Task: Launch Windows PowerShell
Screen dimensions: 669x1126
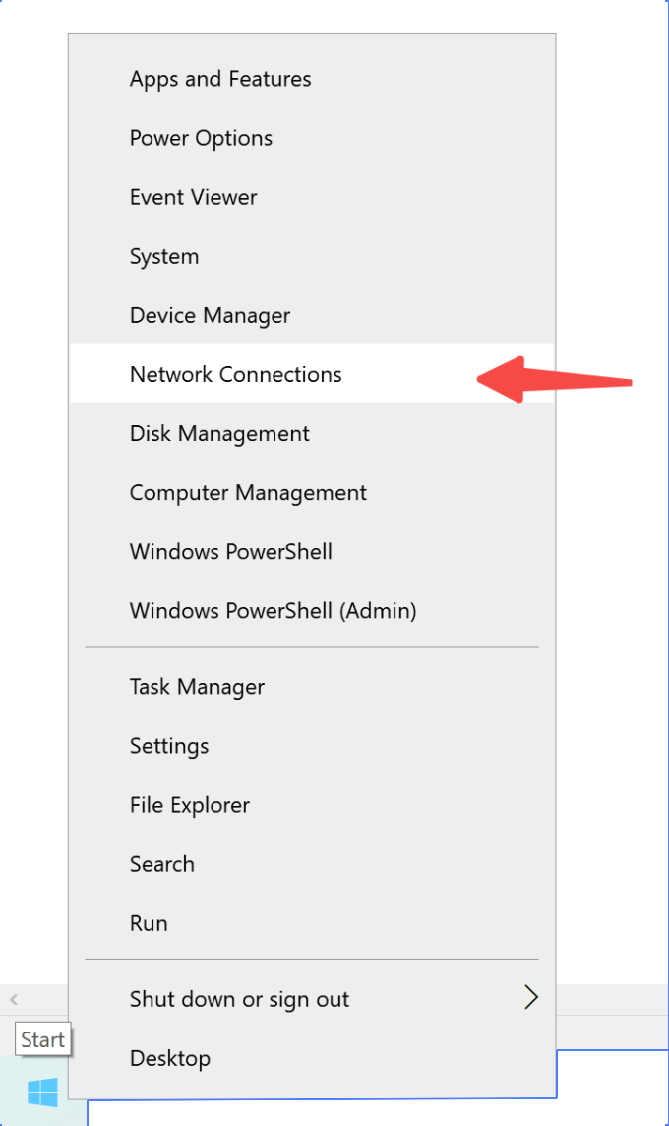Action: (231, 551)
